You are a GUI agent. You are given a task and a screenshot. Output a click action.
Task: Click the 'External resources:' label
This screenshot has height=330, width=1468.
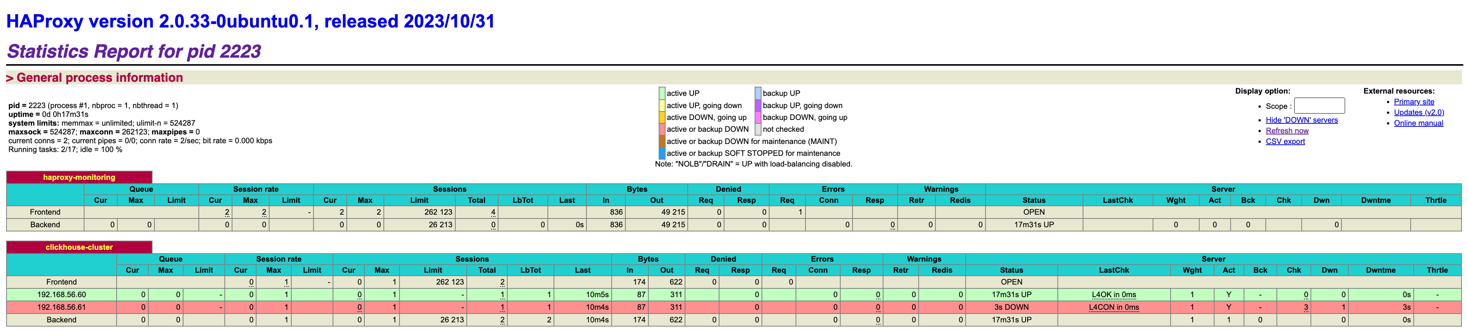[1398, 91]
